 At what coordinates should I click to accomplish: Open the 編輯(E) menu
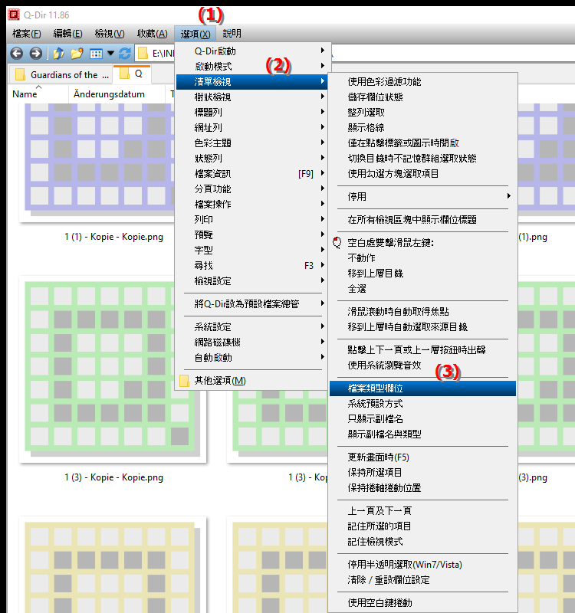67,34
